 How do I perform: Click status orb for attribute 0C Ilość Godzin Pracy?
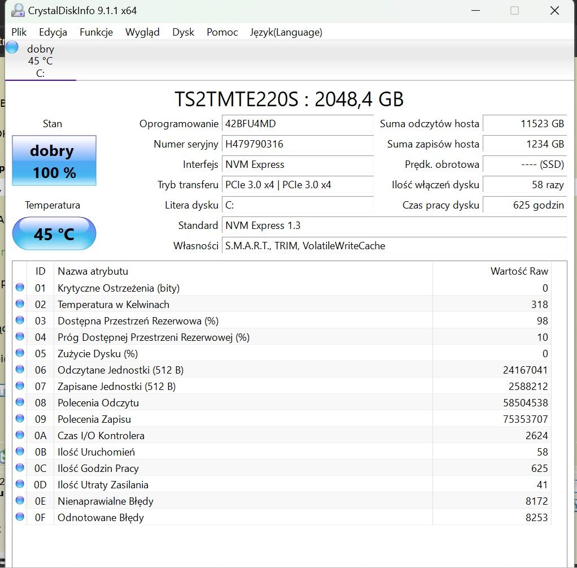[x=20, y=468]
